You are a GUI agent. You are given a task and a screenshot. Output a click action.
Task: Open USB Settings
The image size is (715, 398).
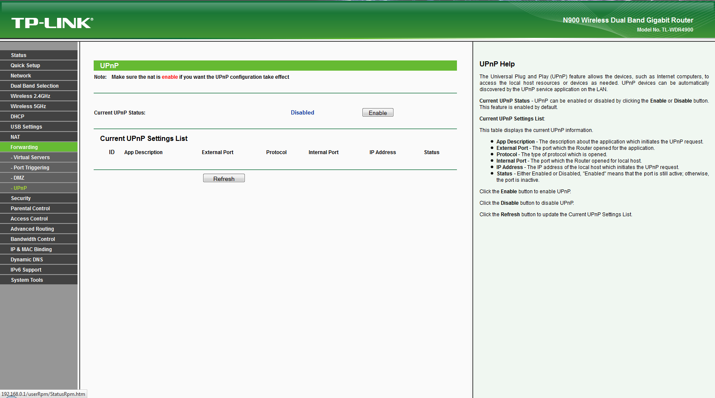(39, 127)
